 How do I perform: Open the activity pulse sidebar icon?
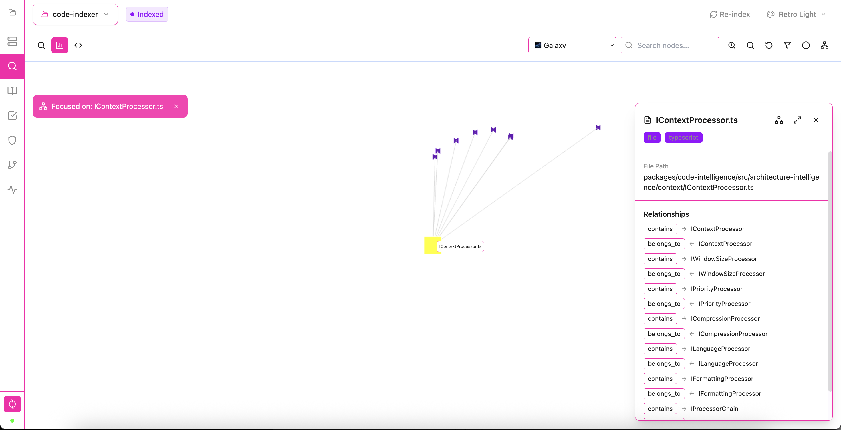[x=12, y=190]
